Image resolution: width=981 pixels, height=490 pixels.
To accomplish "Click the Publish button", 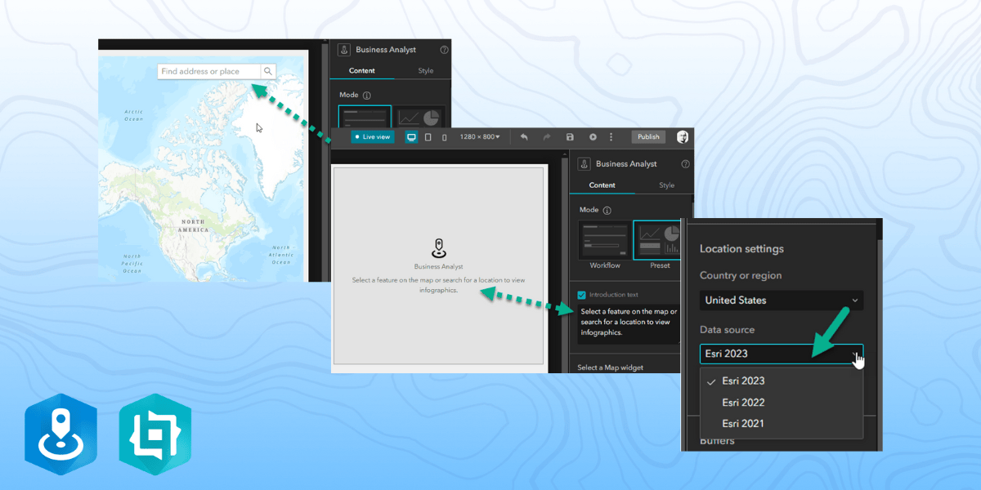I will click(x=648, y=136).
